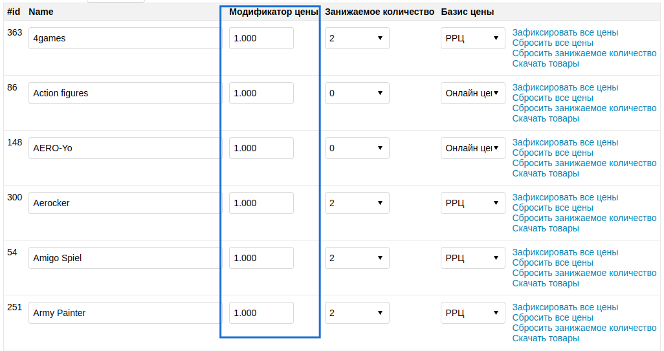Viewport: 664px width, 351px height.
Task: Click 'Зафиксировать все цены' for 4games
Action: click(x=565, y=32)
